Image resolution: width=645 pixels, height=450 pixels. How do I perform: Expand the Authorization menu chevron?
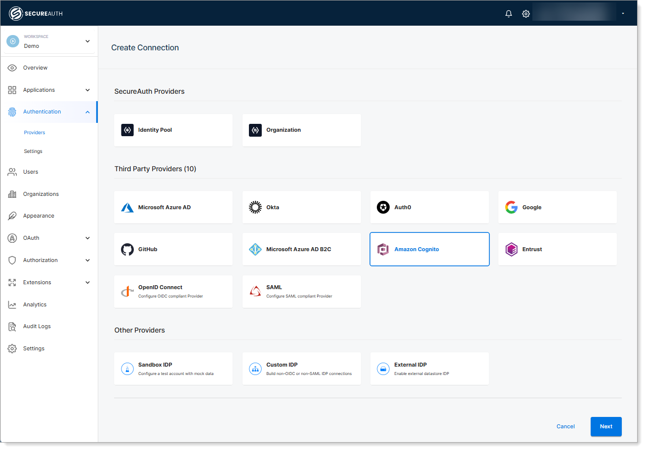[87, 260]
